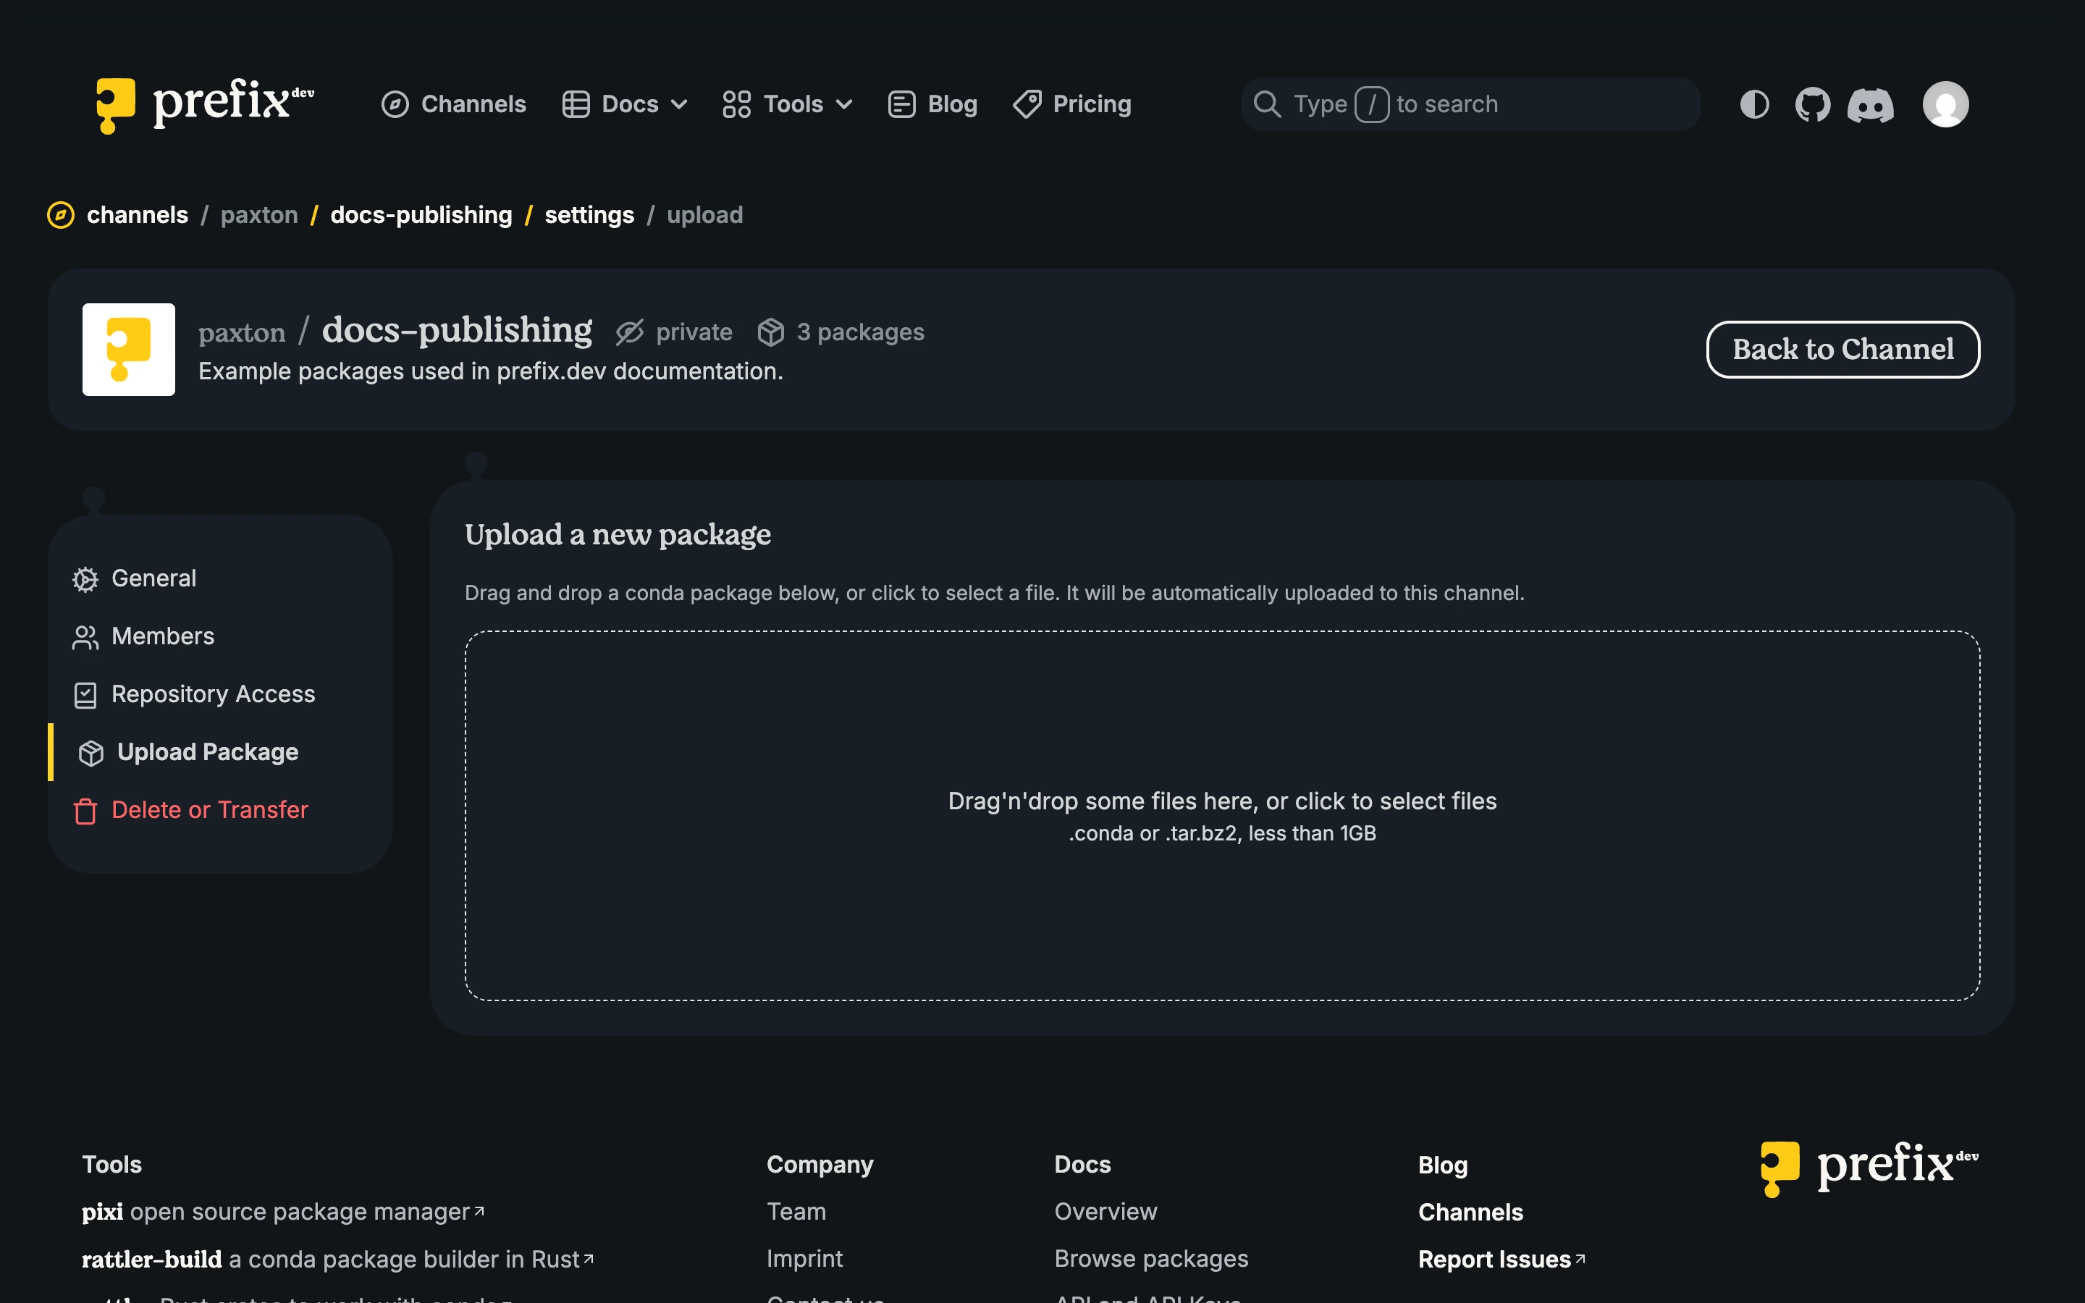Go to docs-publishing in breadcrumb
Viewport: 2085px width, 1303px height.
coord(421,214)
